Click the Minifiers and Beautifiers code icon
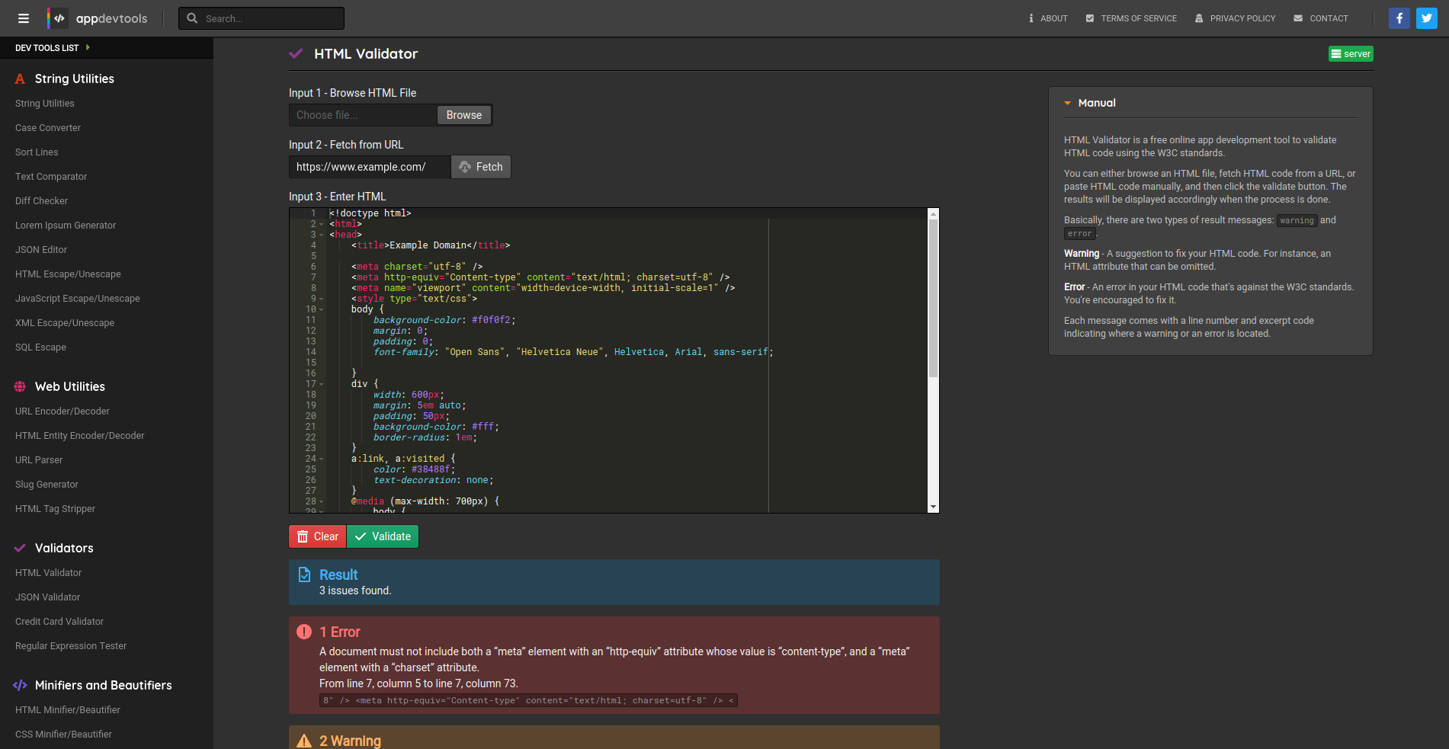The width and height of the screenshot is (1449, 749). pyautogui.click(x=20, y=686)
